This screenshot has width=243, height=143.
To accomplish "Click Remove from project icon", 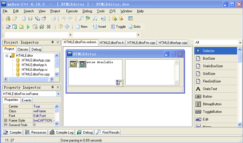I will point(121,19).
